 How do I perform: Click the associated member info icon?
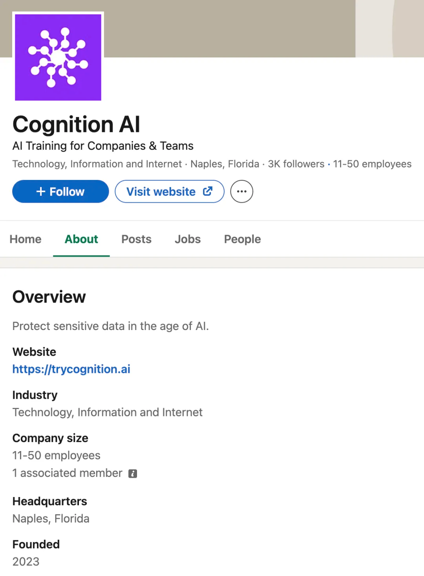[133, 473]
